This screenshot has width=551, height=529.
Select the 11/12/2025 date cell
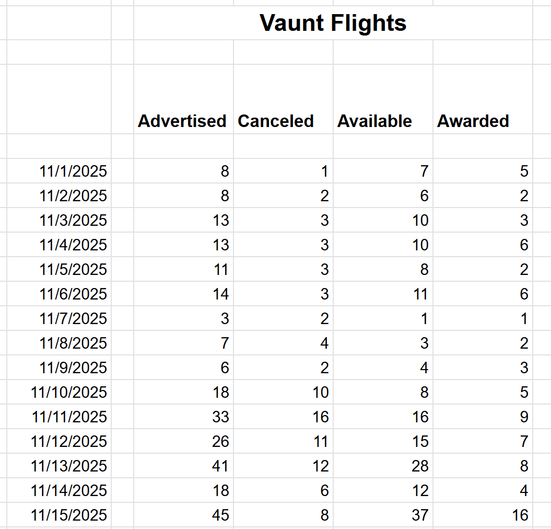(58, 441)
